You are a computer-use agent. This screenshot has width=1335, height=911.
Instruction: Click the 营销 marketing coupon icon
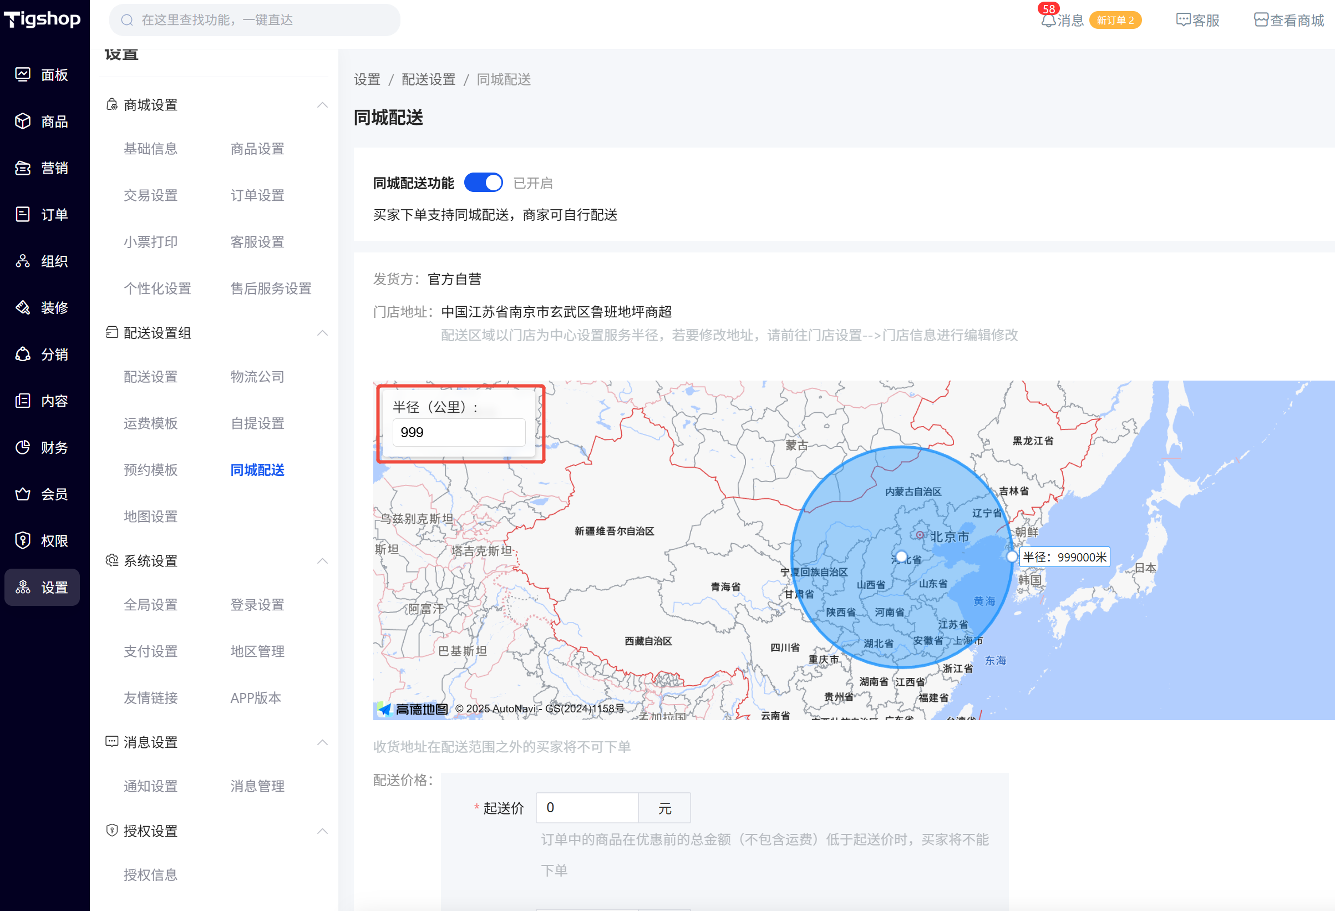click(23, 168)
